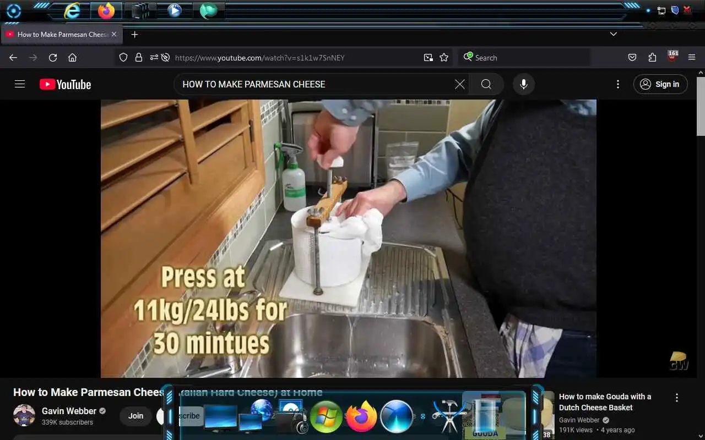Join Gavin Webber's channel
Viewport: 705px width, 440px height.
pyautogui.click(x=135, y=416)
